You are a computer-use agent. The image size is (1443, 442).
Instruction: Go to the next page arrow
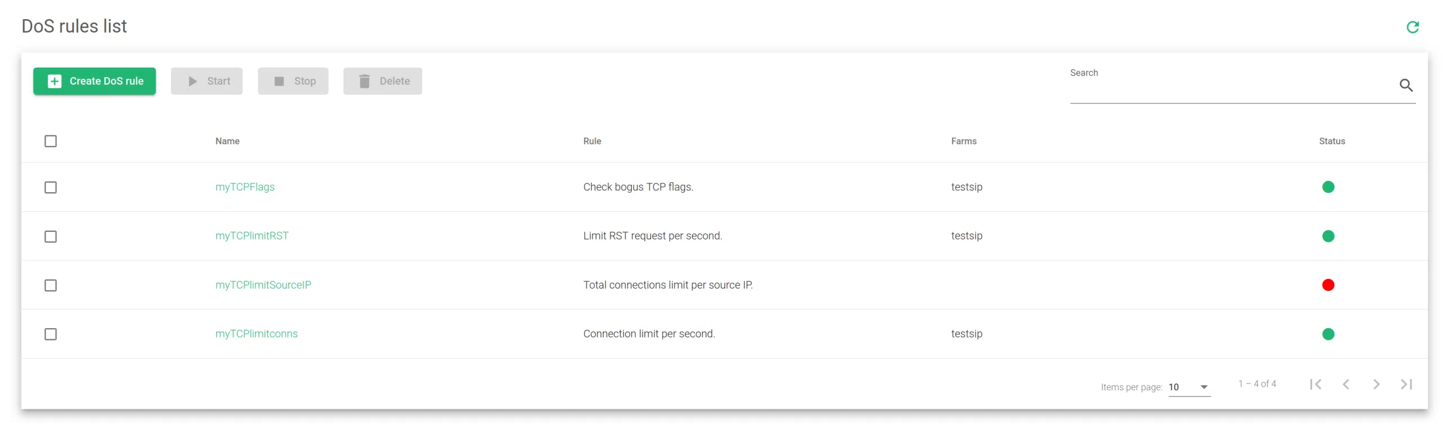(1376, 384)
